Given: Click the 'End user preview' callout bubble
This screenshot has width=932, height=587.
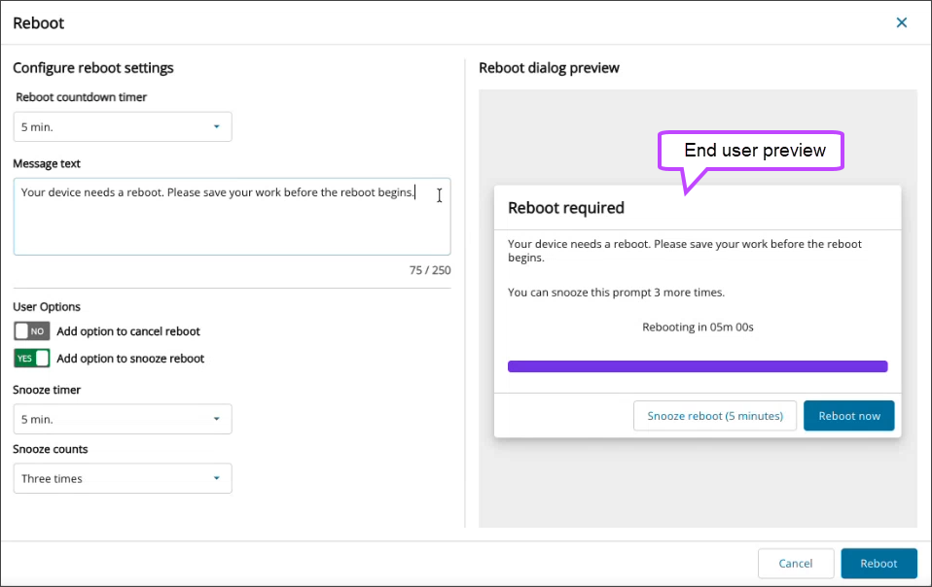Looking at the screenshot, I should [753, 151].
